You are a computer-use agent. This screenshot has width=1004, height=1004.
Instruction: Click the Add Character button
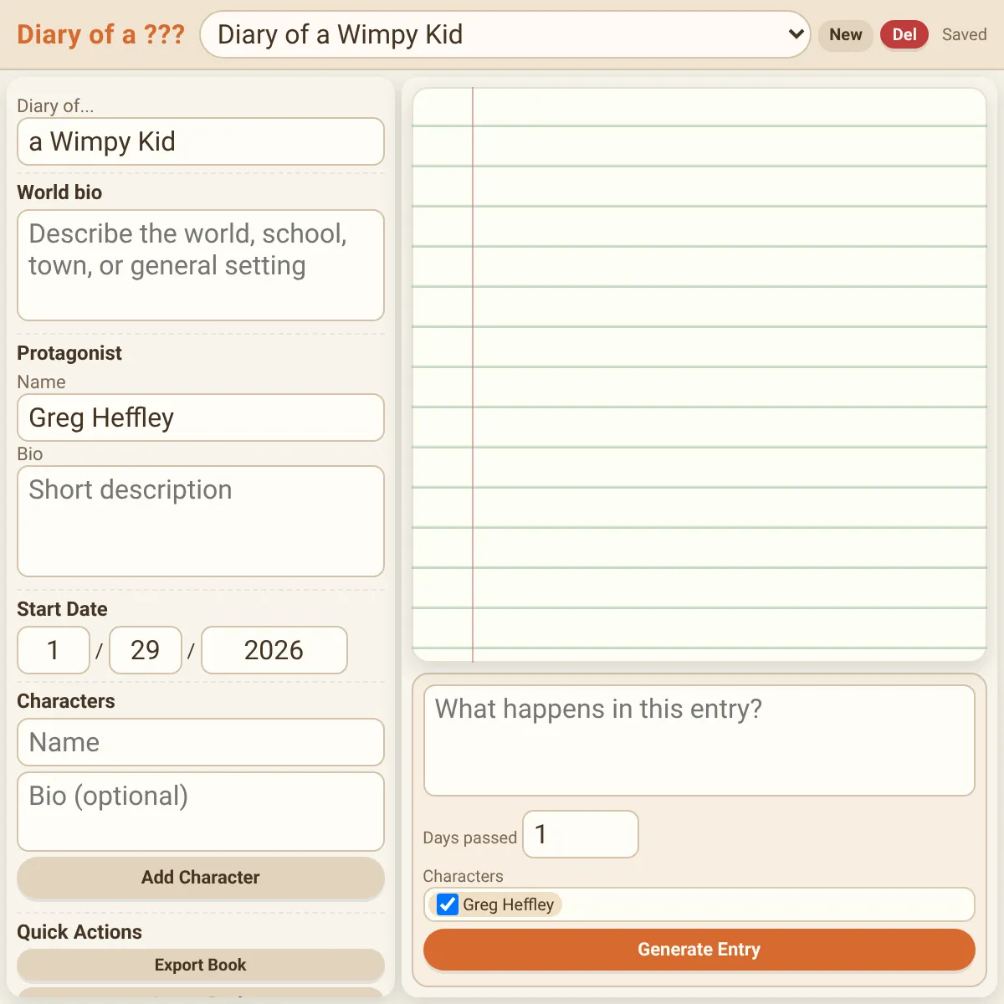coord(201,878)
